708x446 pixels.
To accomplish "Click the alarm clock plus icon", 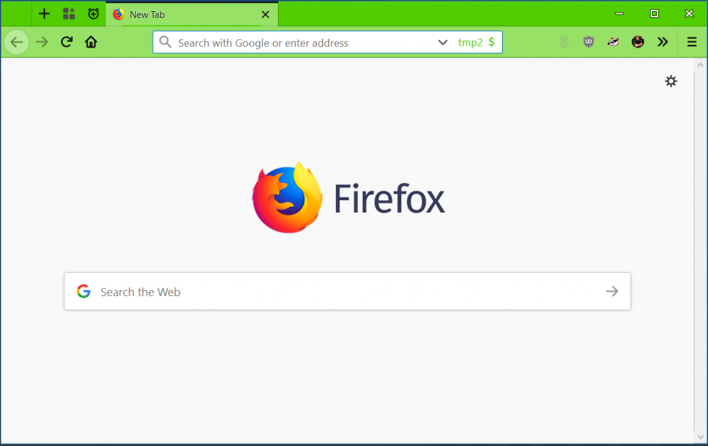I will [93, 14].
